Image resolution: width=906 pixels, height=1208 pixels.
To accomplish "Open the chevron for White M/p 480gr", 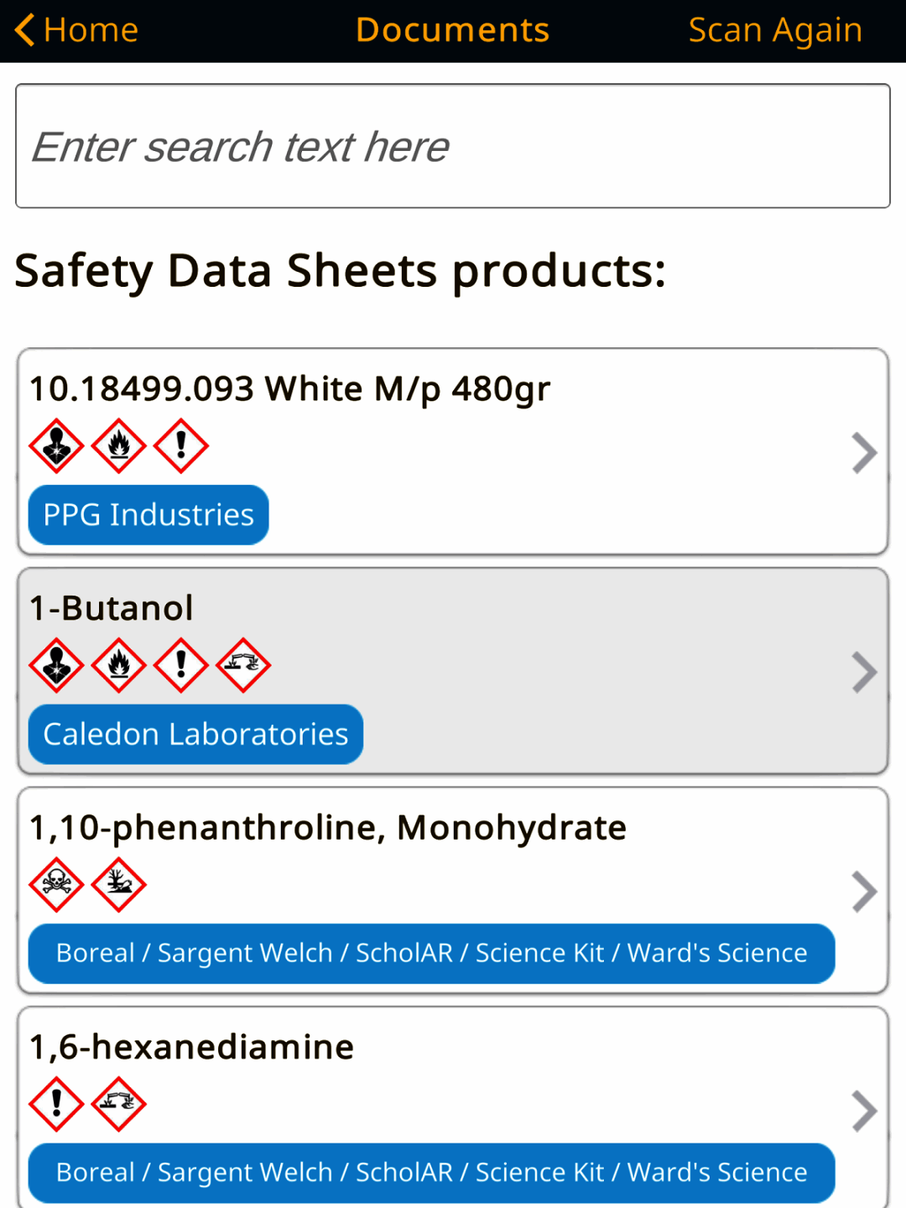I will [865, 453].
